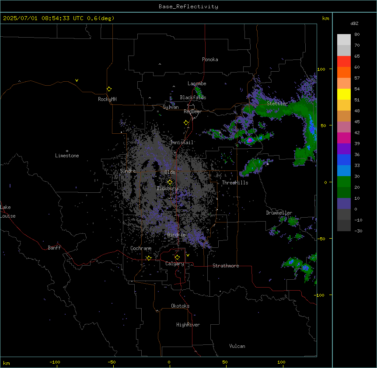This screenshot has height=368, width=377.
Task: Click the yellow station marker above the Calgary label
Action: tap(177, 257)
